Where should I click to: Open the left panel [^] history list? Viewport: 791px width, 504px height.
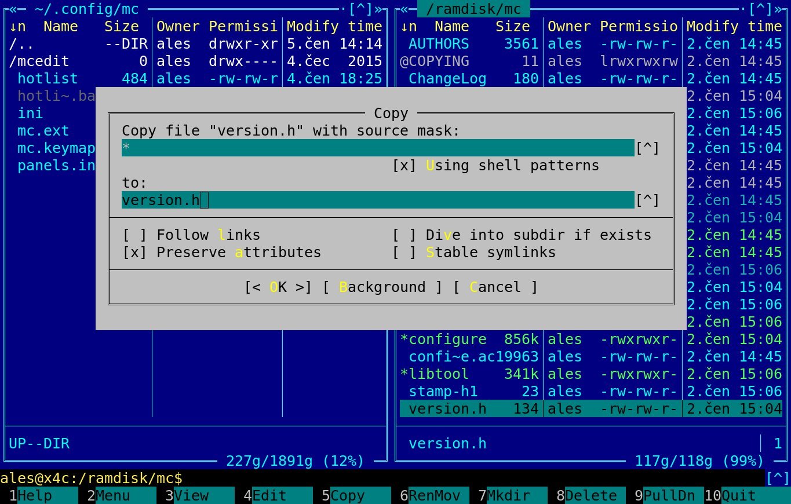(360, 9)
